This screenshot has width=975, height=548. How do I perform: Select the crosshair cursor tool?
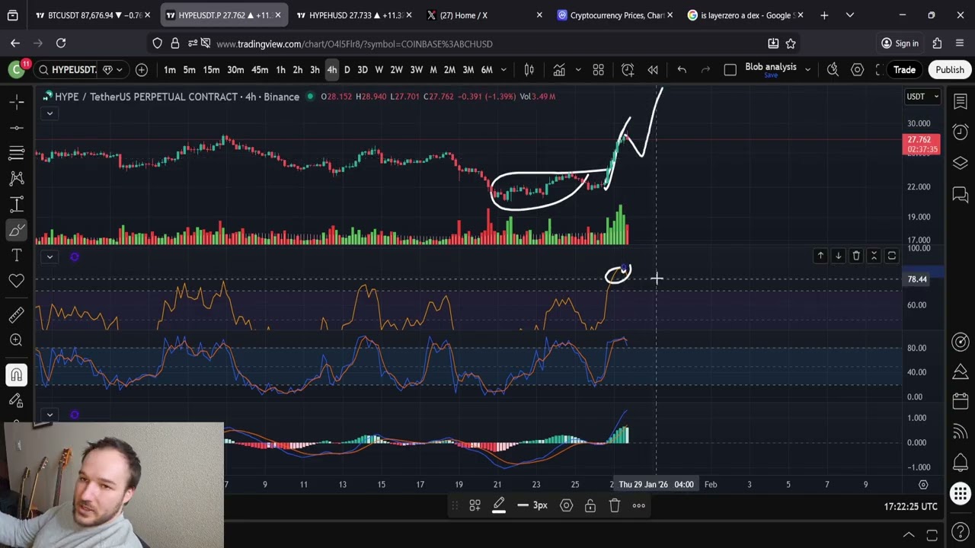pos(17,101)
